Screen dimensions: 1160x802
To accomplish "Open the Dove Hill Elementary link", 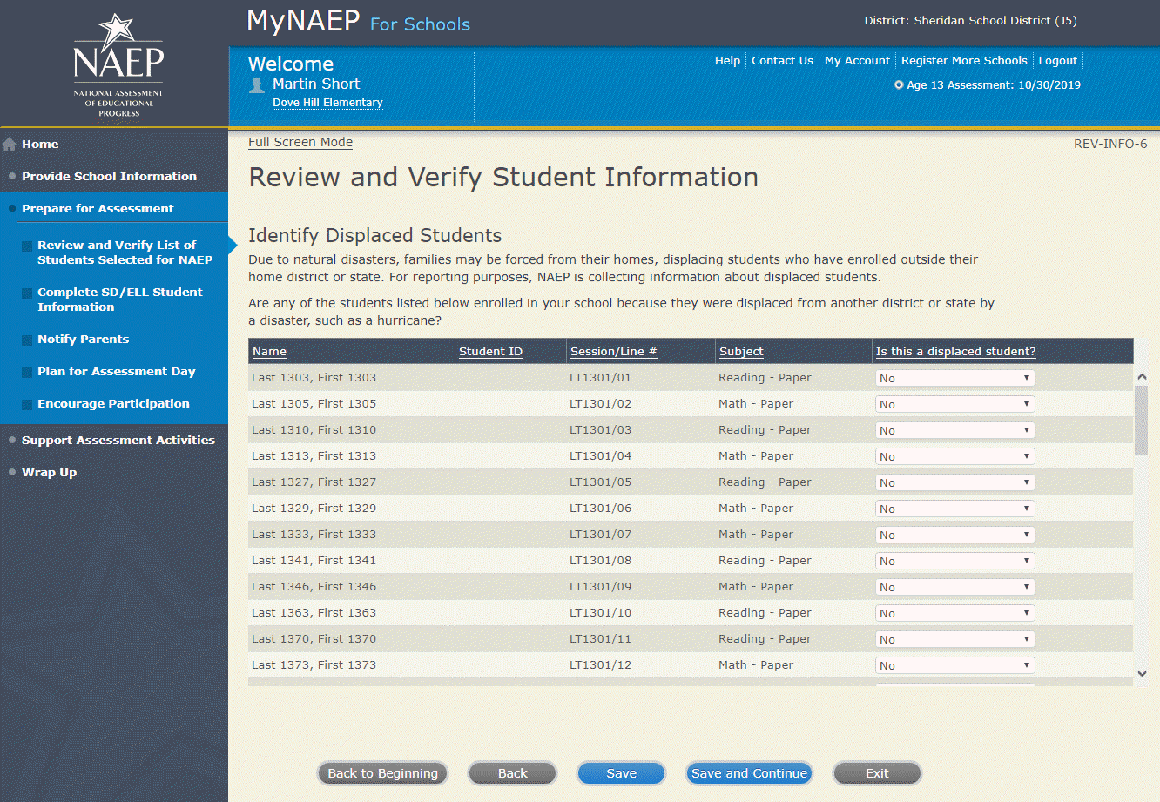I will click(327, 103).
